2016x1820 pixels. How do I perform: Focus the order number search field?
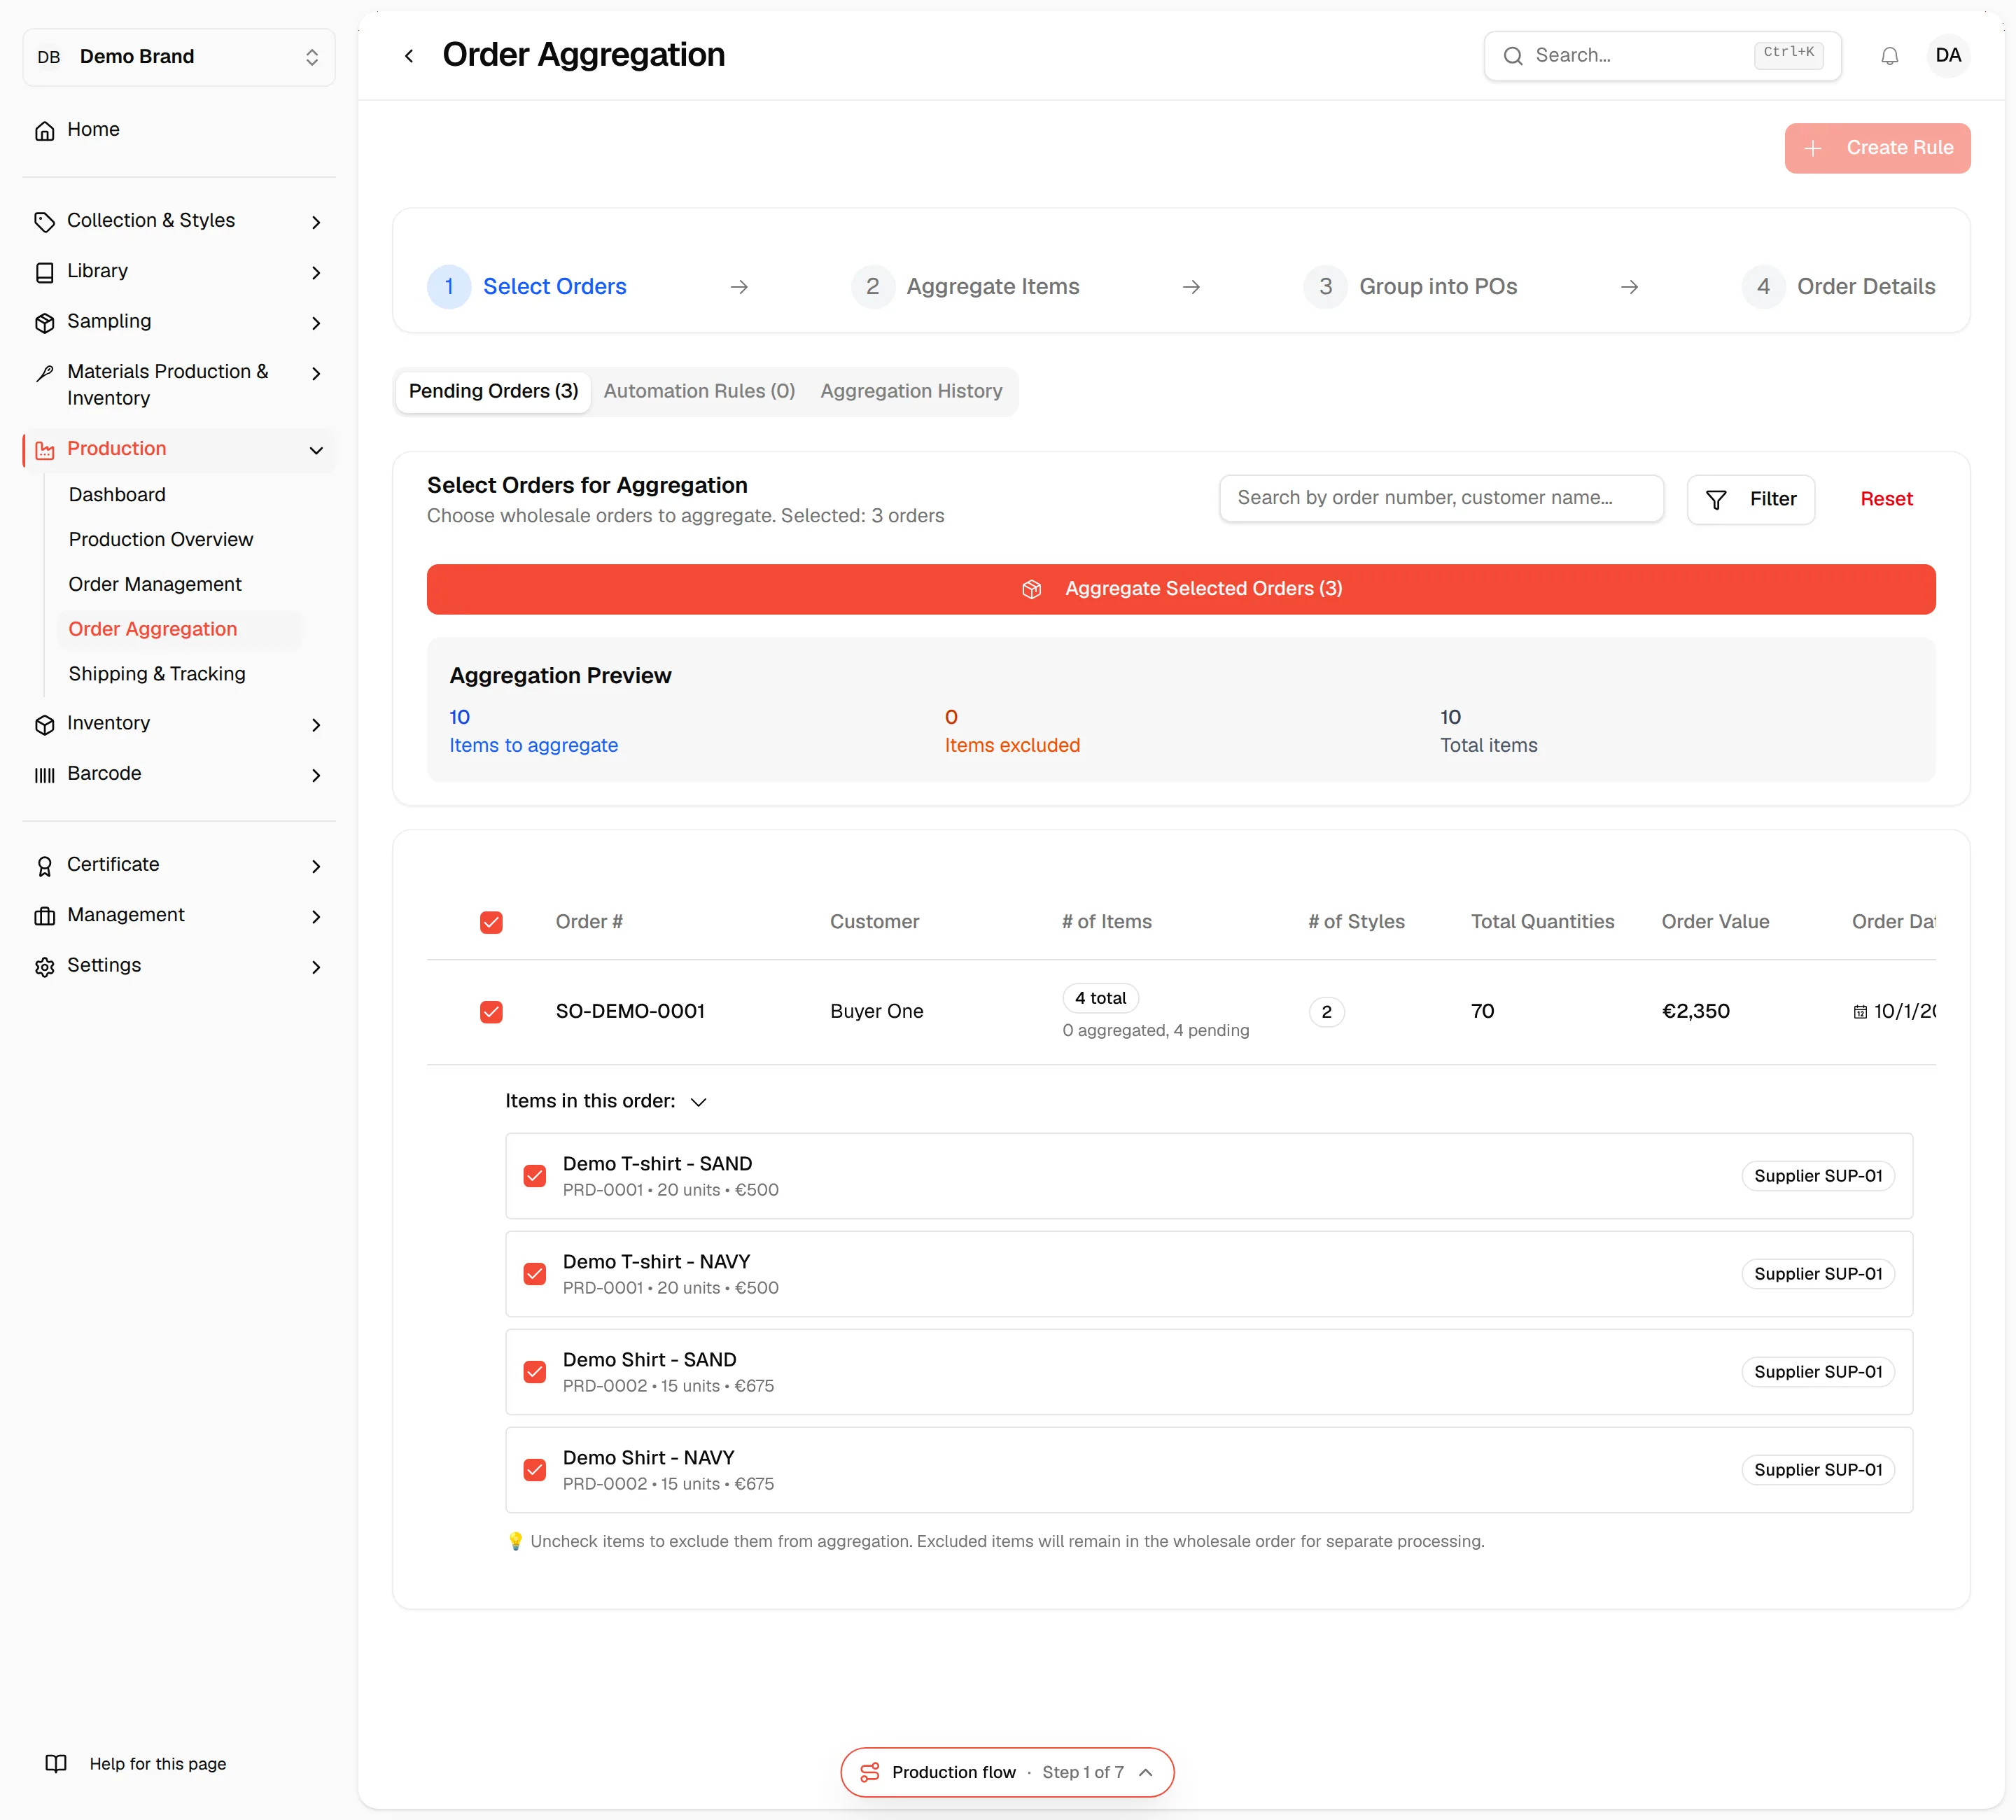(1441, 498)
